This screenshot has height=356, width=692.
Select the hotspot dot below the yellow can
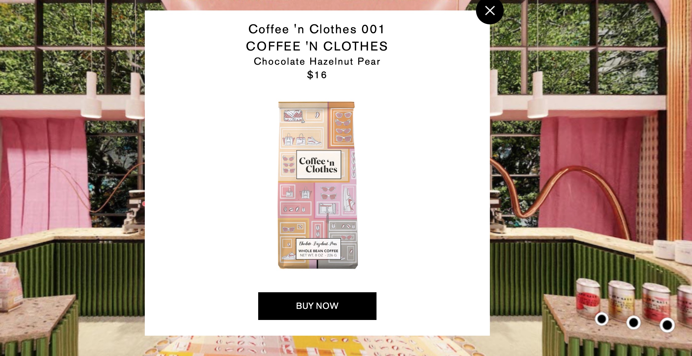point(633,322)
